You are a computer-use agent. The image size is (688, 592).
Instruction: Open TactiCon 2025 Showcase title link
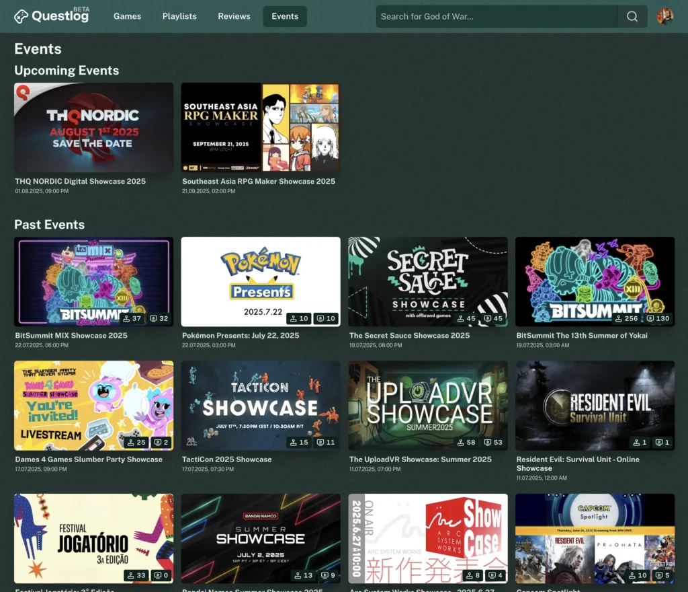(x=227, y=459)
